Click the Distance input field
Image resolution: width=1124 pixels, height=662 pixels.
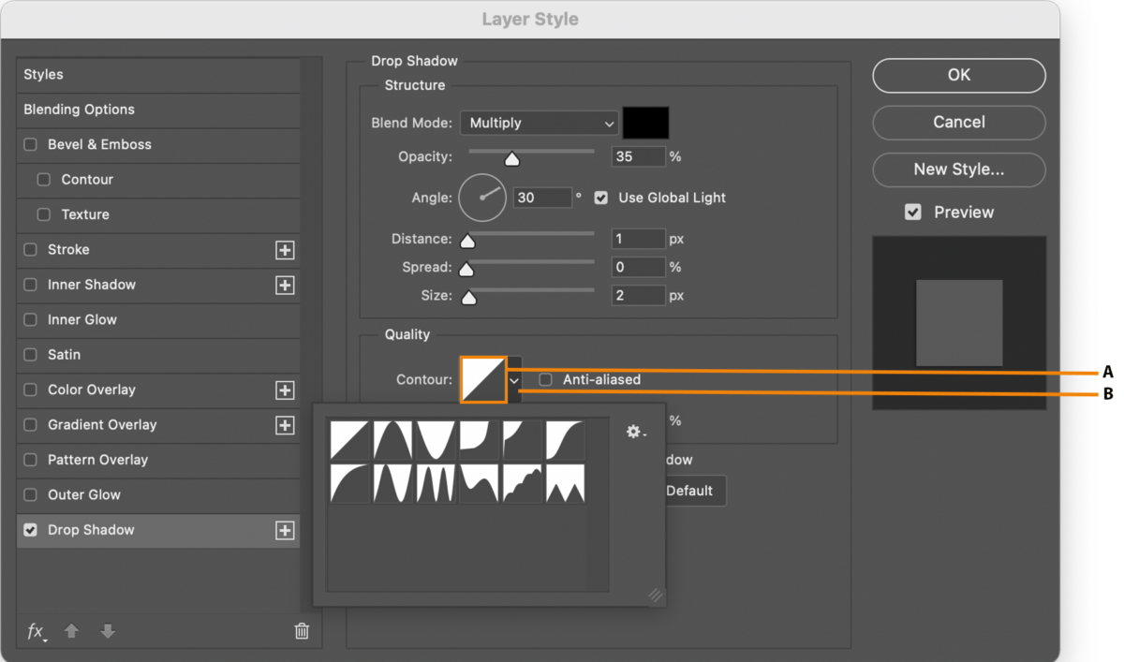638,239
